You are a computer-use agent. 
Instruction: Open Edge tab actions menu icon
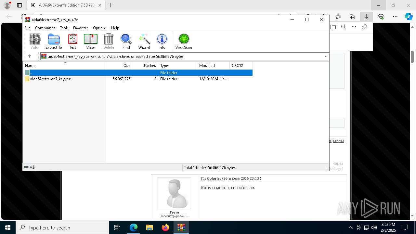[19, 5]
